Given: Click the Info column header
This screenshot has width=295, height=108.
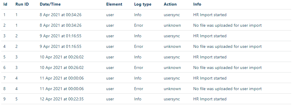Looking at the screenshot, I should point(197,4).
